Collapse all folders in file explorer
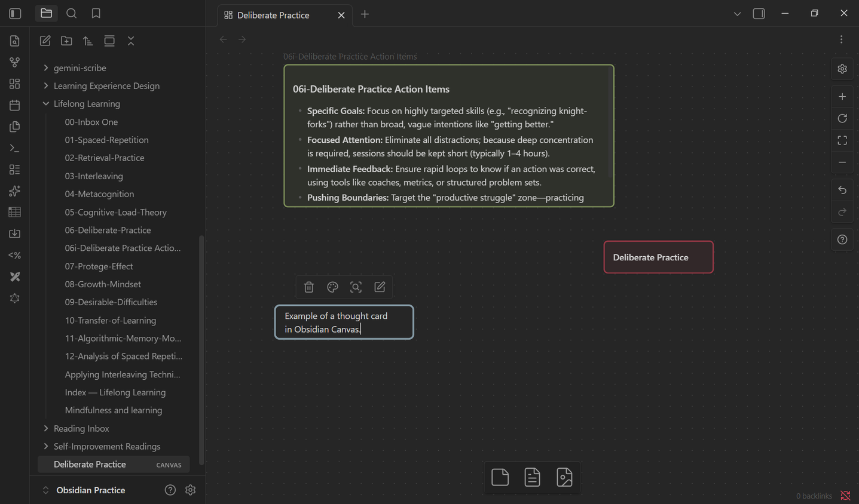Image resolution: width=859 pixels, height=504 pixels. click(131, 41)
